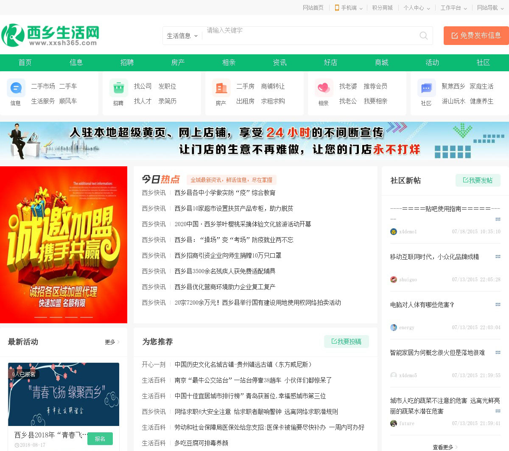The width and height of the screenshot is (509, 451).
Task: Click user avatar next to shuiguo
Action: (x=394, y=280)
